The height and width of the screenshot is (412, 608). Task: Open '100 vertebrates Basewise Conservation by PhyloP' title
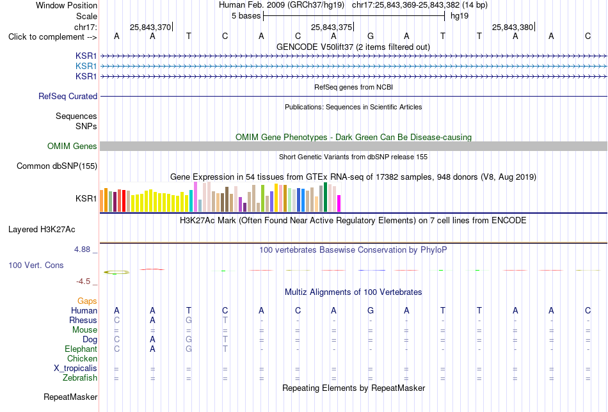tap(353, 250)
